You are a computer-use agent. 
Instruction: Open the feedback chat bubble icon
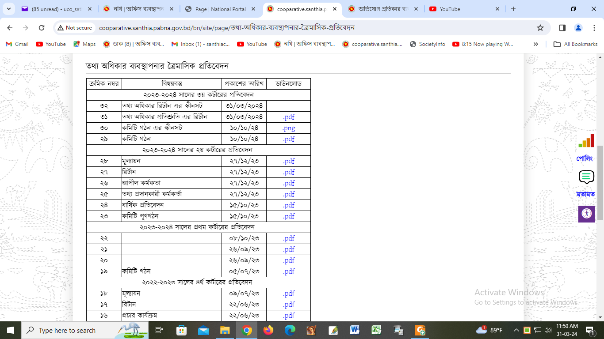tap(586, 177)
